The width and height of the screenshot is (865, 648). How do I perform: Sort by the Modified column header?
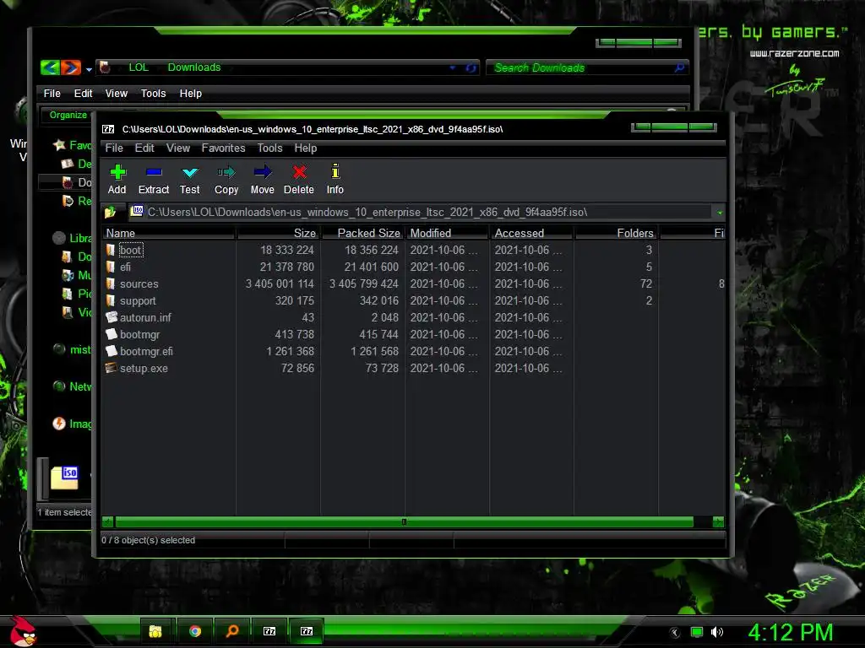[448, 233]
